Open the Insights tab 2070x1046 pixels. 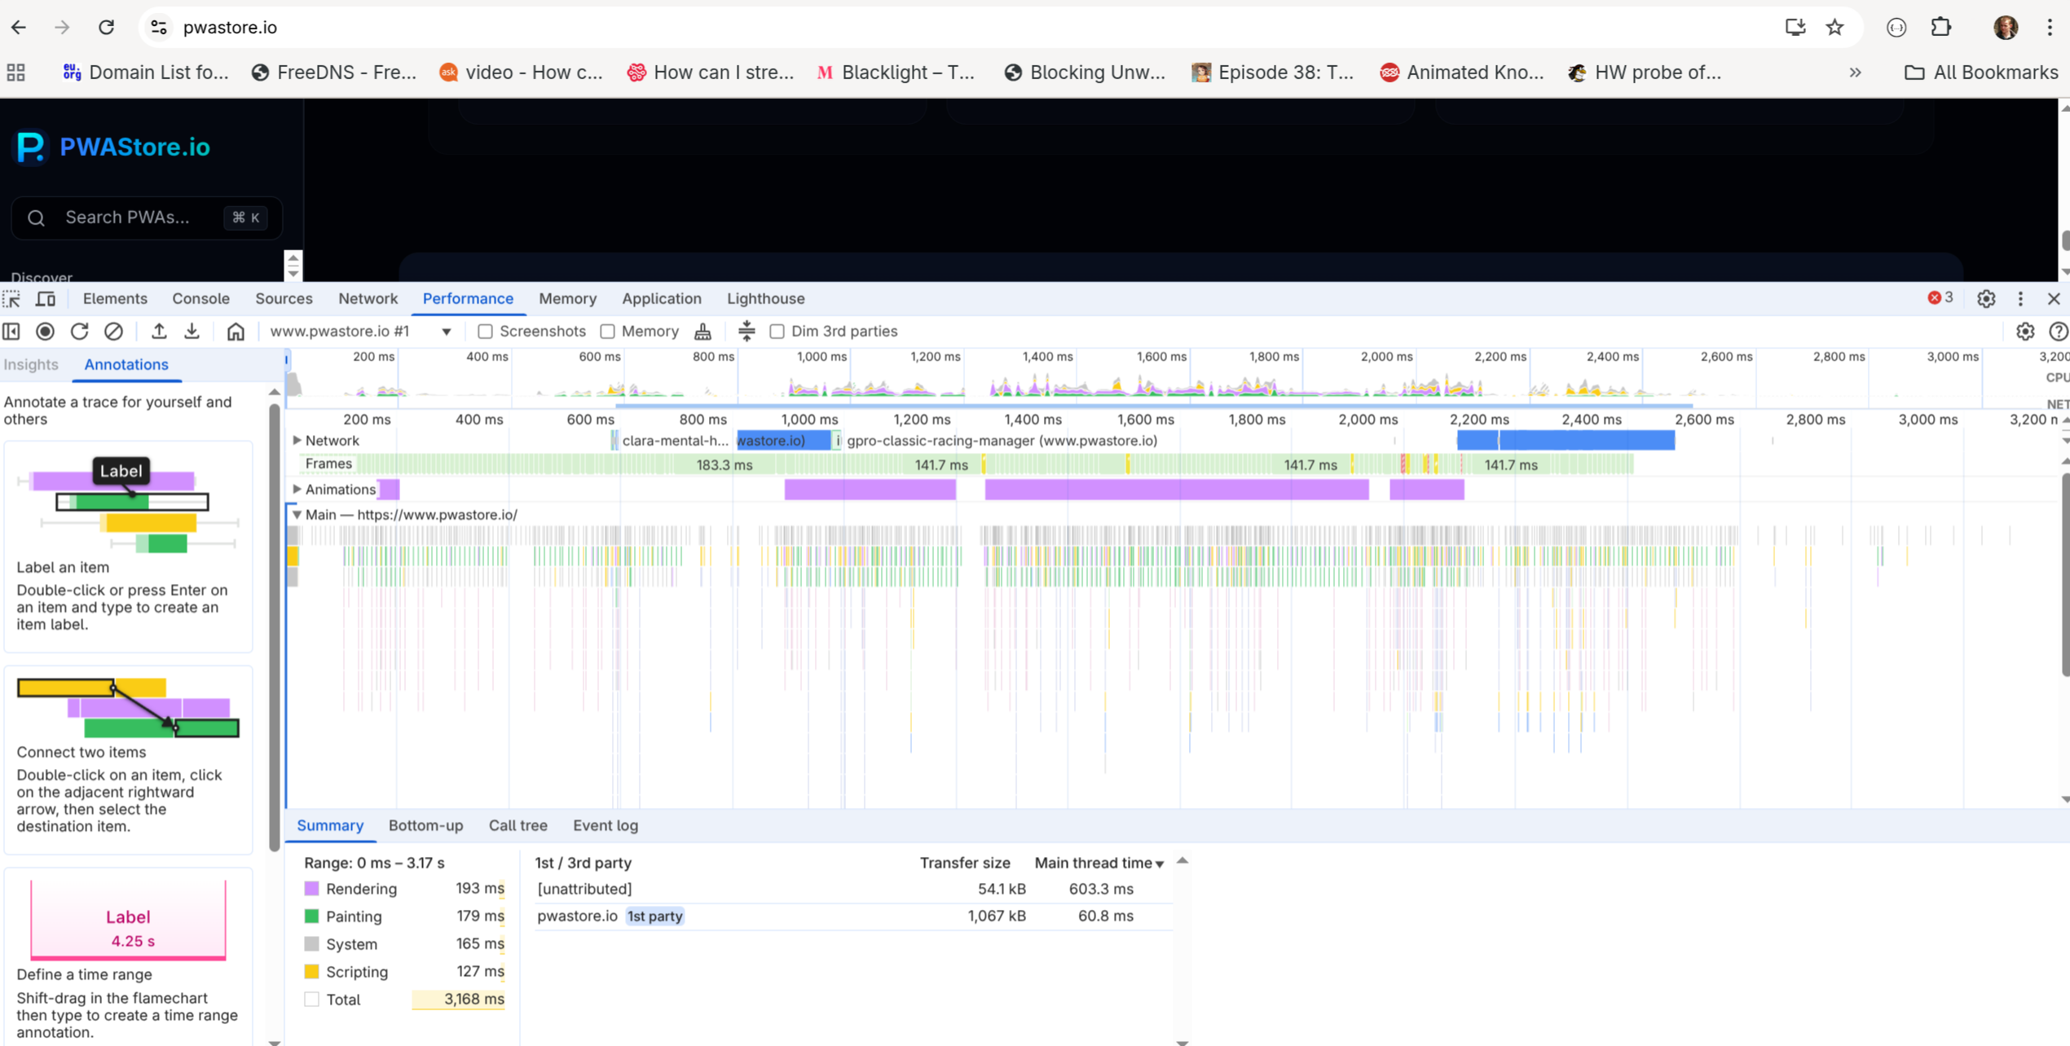pos(31,364)
